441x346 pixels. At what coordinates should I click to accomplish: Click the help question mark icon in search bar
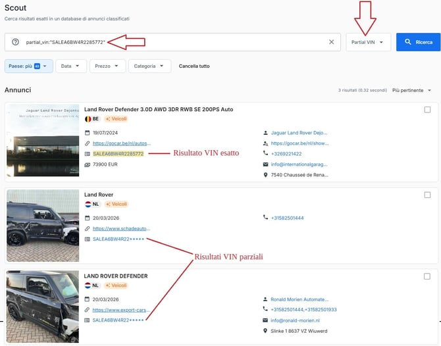point(16,42)
